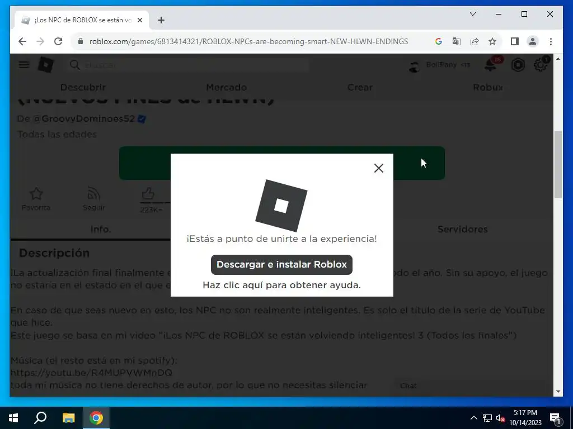This screenshot has width=573, height=429.
Task: Open Roblox notifications bell
Action: (490, 65)
